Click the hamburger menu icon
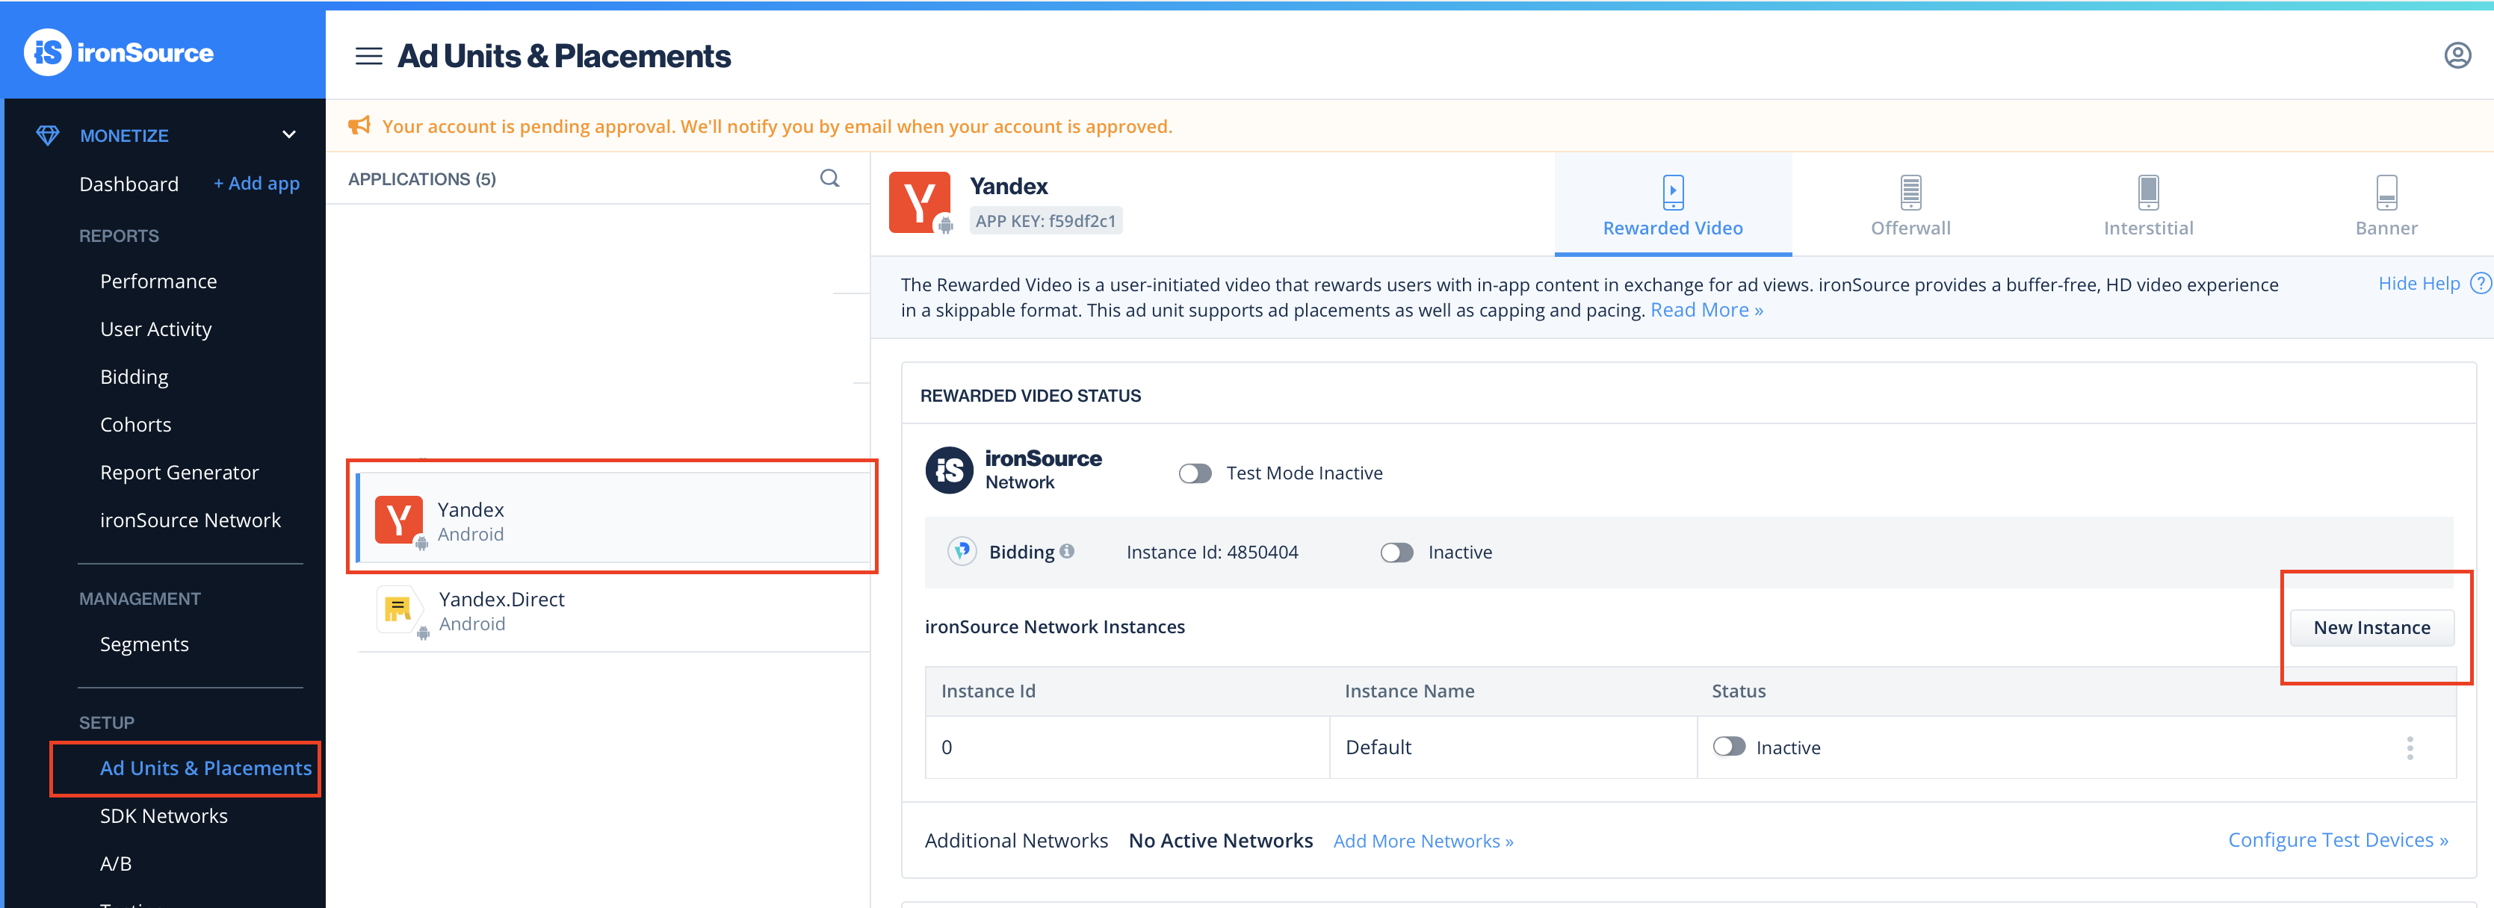This screenshot has width=2494, height=908. (368, 56)
